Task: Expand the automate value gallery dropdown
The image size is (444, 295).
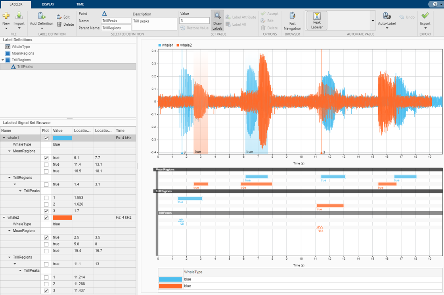Action: pos(373,21)
